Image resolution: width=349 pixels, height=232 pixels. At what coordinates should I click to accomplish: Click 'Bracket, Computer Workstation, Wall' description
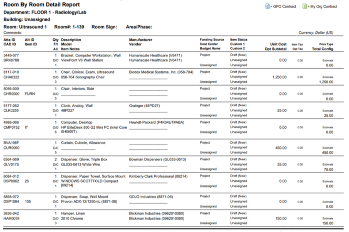click(x=91, y=55)
